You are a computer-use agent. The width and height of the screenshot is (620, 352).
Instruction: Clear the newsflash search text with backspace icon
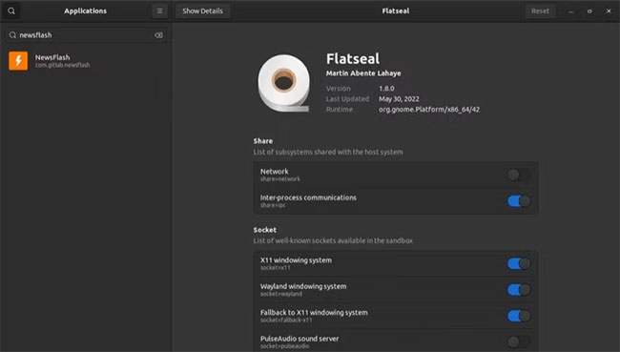tap(158, 35)
